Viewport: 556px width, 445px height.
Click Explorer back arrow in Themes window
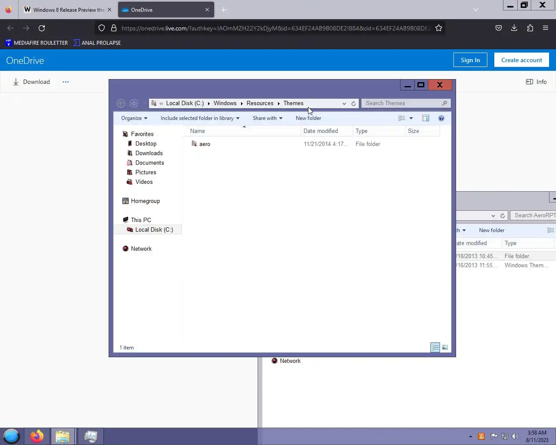click(121, 103)
